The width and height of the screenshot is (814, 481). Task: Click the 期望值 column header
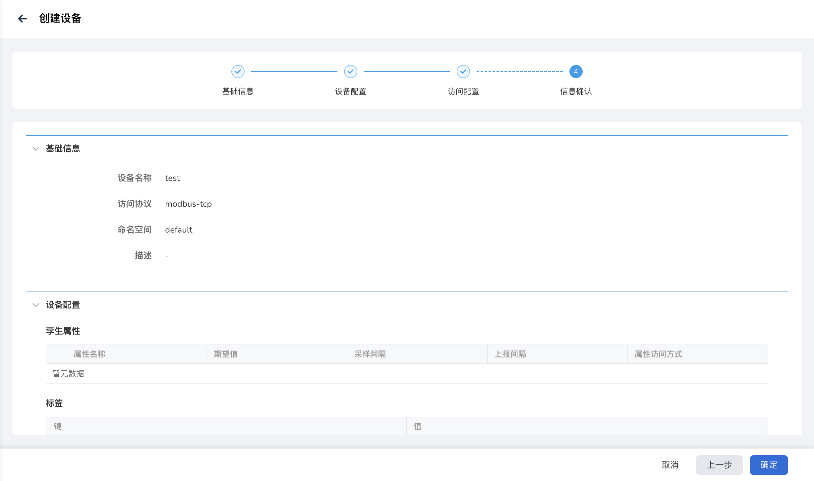pos(226,354)
